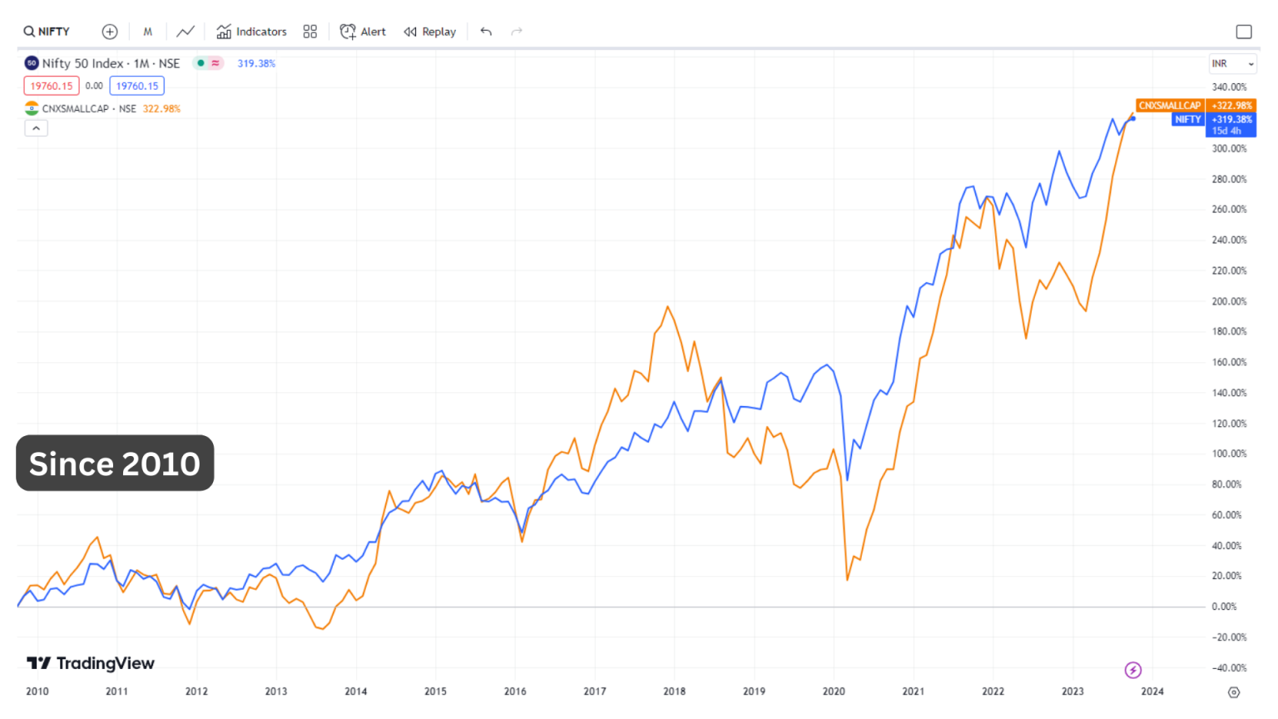Click the TradingView logo
The height and width of the screenshot is (719, 1278).
coord(90,663)
